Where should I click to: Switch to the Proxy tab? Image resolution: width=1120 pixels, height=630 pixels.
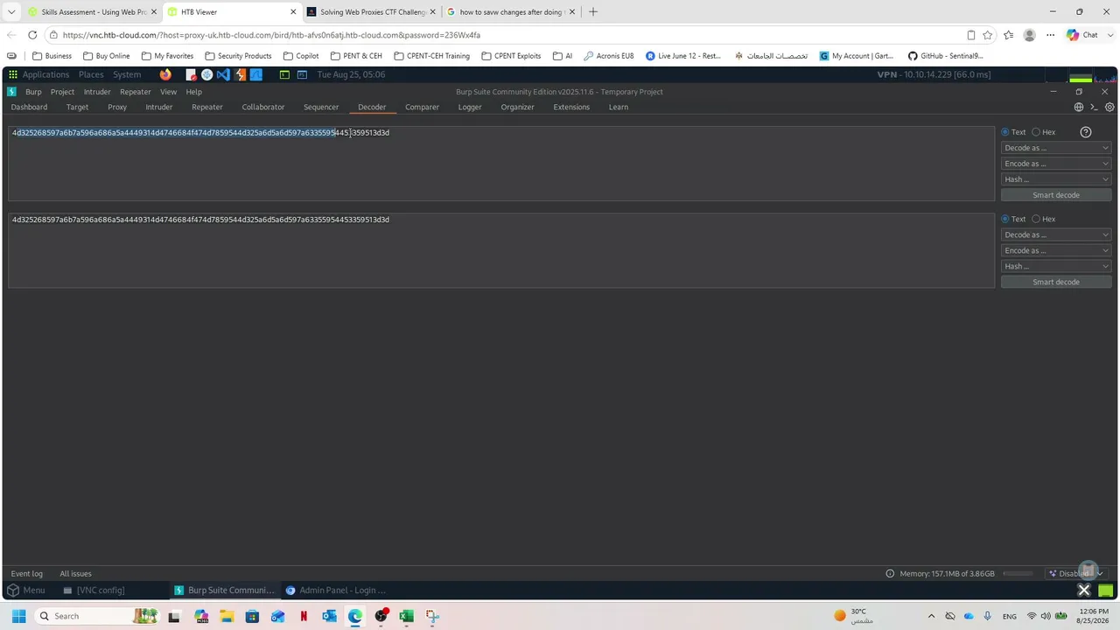point(117,107)
